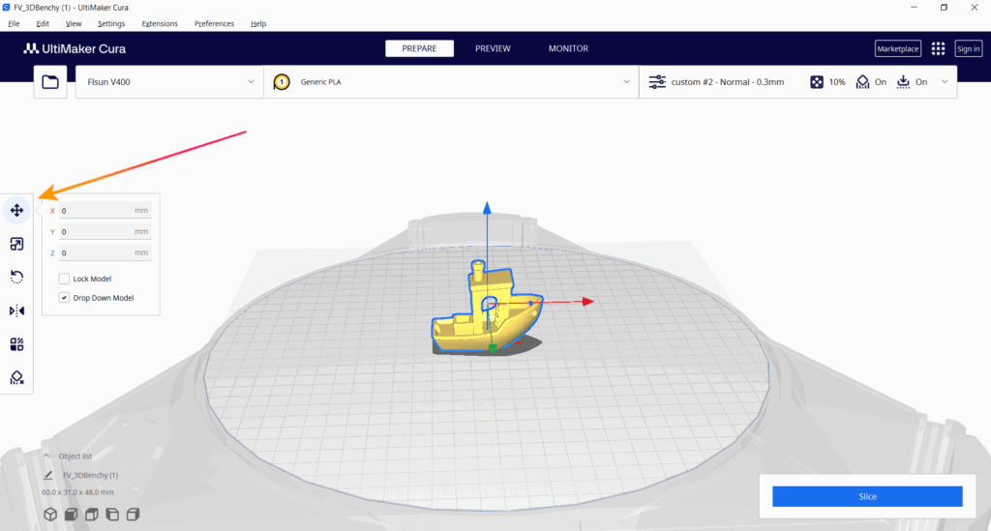Collapse the Object list panel
The height and width of the screenshot is (531, 991).
coord(46,456)
